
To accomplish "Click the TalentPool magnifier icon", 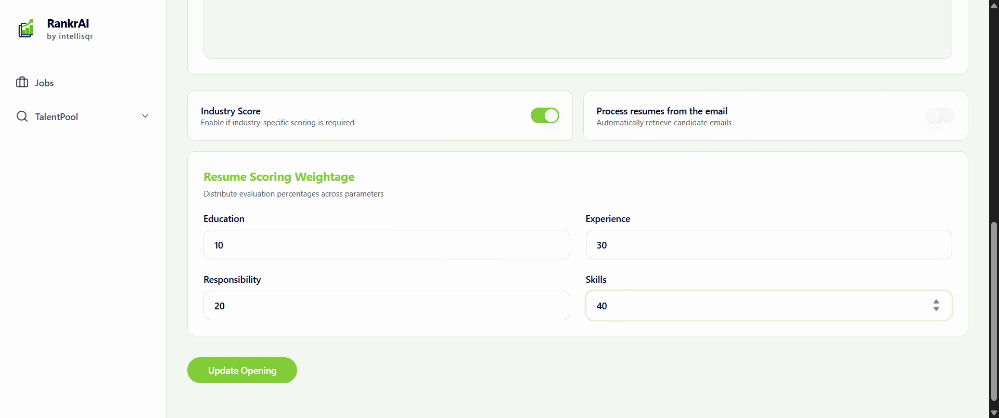I will (22, 116).
